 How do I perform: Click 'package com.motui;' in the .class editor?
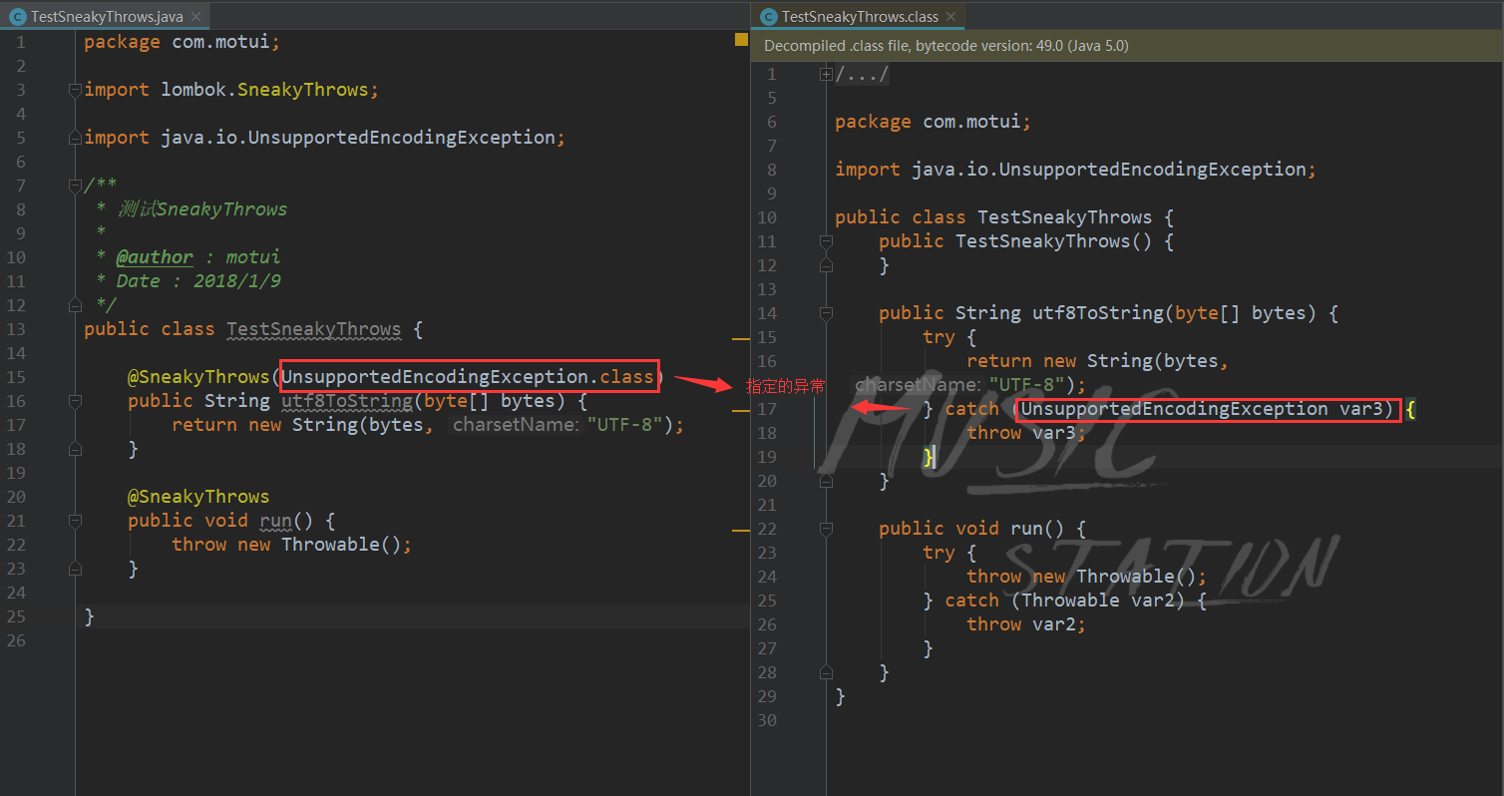coord(933,122)
